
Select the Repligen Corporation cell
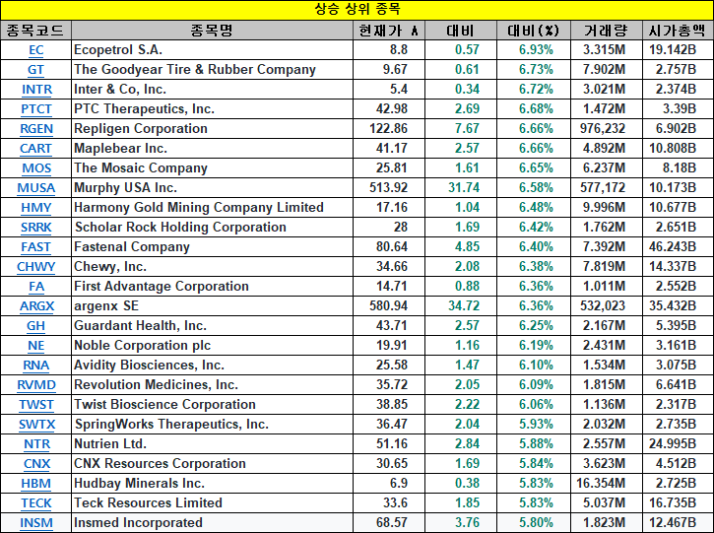tap(212, 128)
